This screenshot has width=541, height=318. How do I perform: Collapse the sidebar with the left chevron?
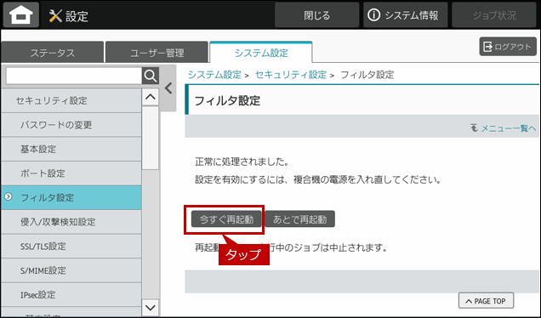pos(168,88)
